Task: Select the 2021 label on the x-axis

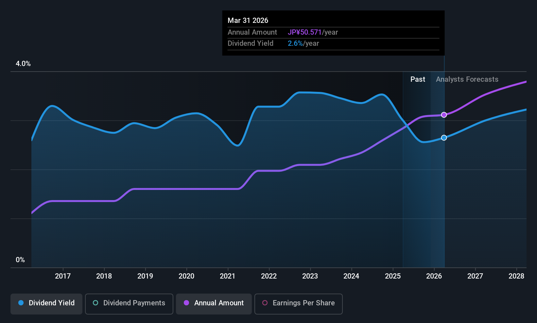Action: (228, 276)
